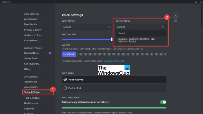Open Appearance settings
The height and width of the screenshot is (114, 203).
tap(31, 82)
